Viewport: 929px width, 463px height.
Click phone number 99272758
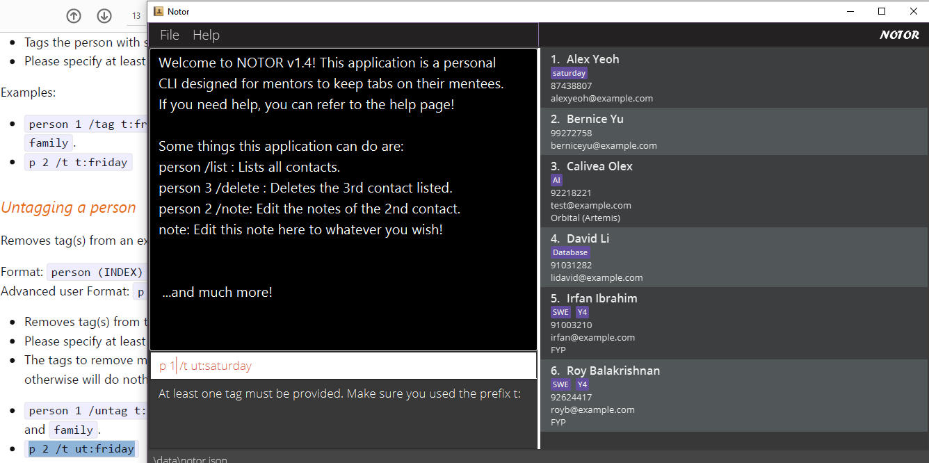coord(571,133)
